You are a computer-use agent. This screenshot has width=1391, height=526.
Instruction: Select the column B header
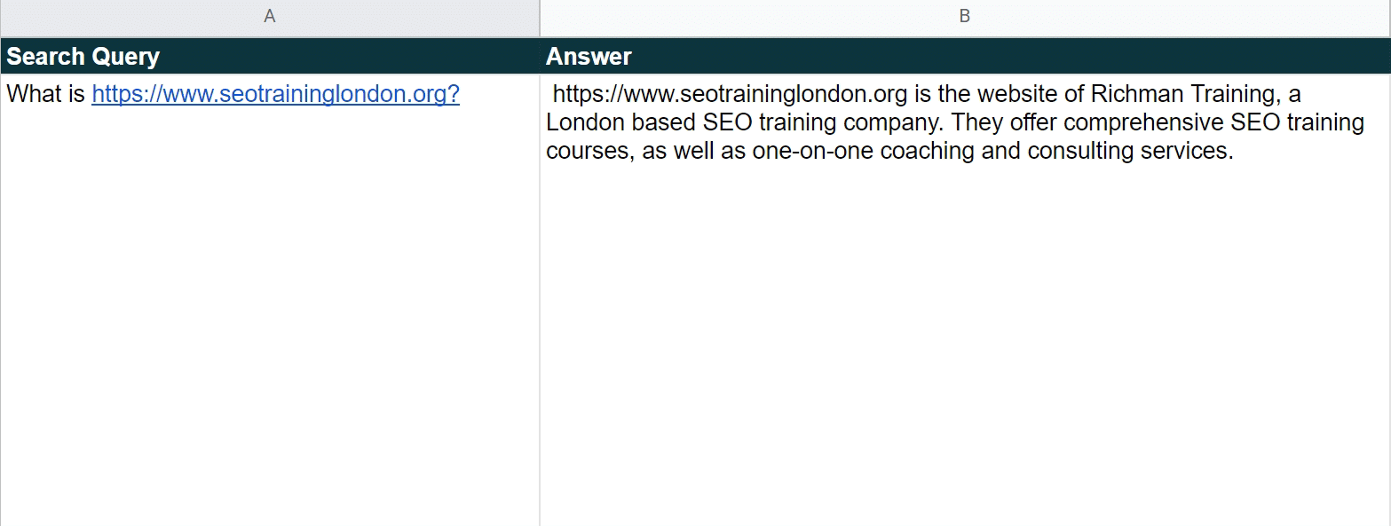[x=965, y=18]
